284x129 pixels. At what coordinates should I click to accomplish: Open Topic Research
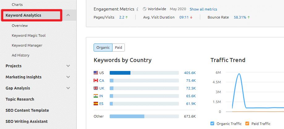20,99
